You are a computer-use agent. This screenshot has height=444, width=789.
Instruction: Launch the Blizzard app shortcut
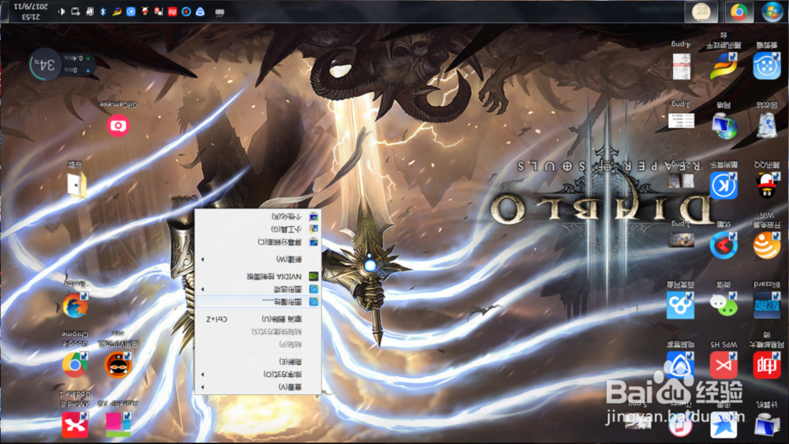[767, 305]
